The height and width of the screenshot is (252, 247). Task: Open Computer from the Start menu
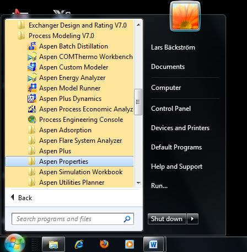click(x=166, y=88)
